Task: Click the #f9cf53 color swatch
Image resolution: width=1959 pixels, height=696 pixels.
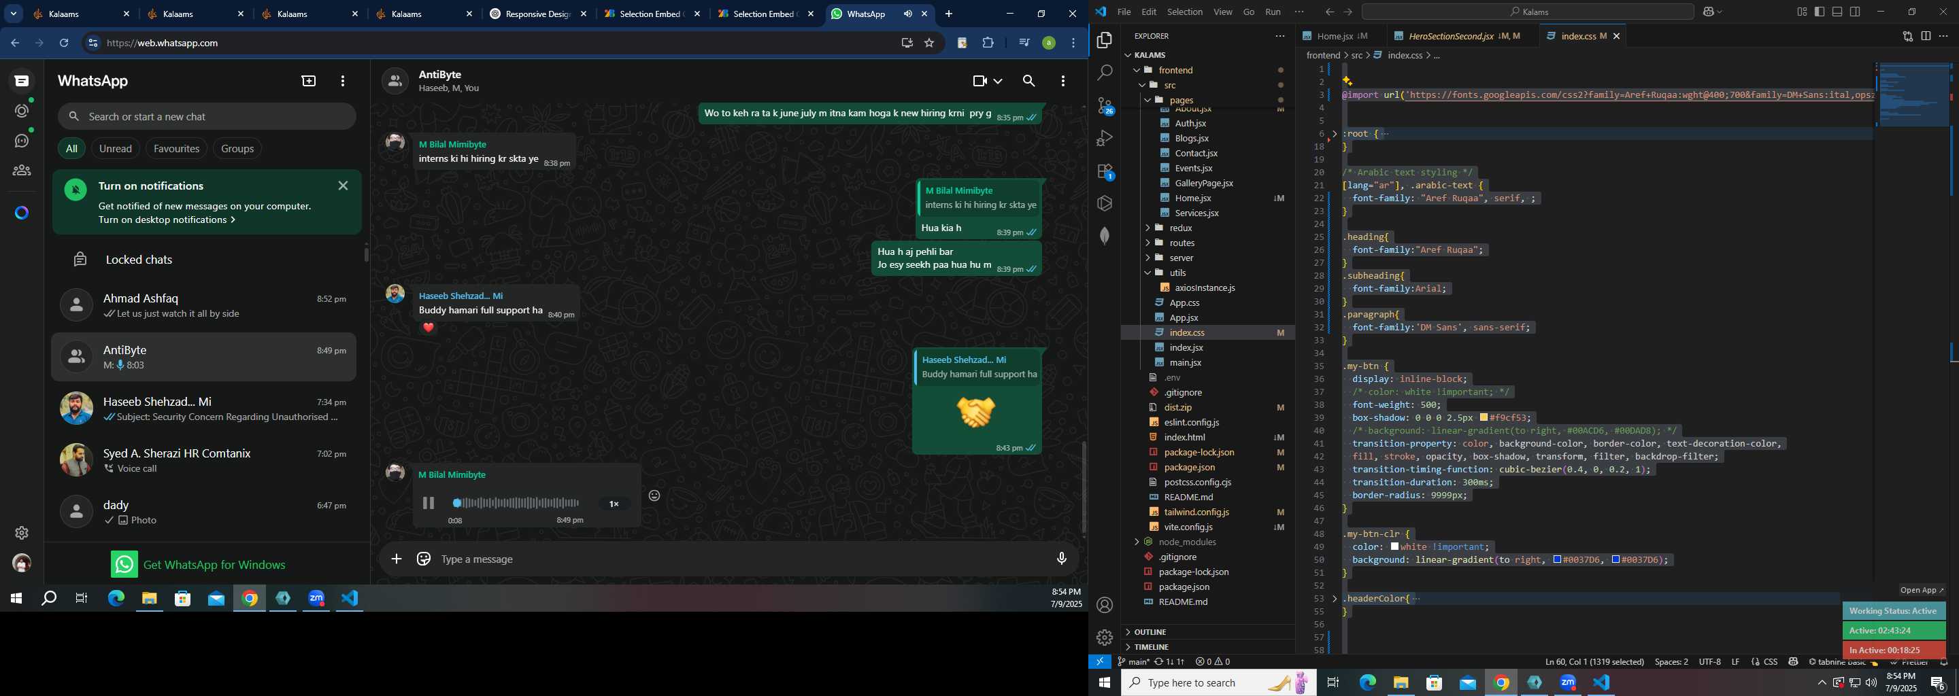Action: [1483, 418]
